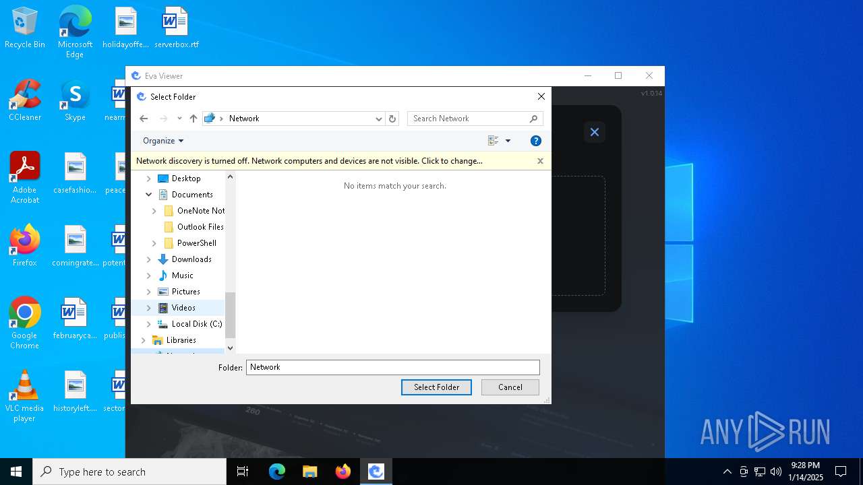Select Videos in the folder tree
Screen dimensions: 863x485
(x=183, y=308)
